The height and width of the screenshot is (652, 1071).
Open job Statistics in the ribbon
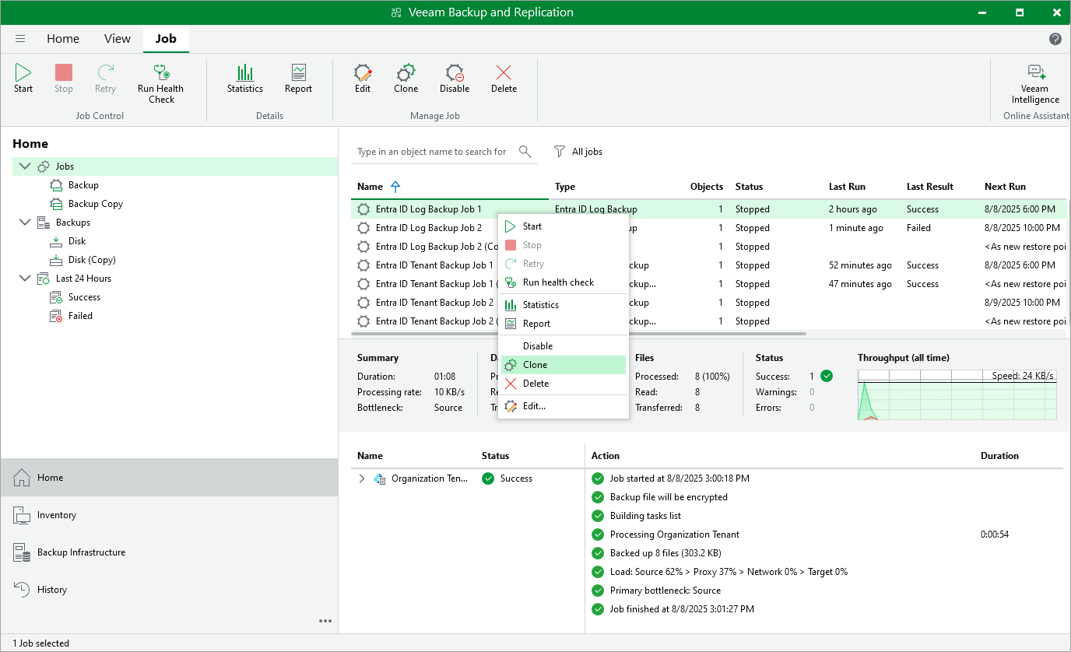245,79
